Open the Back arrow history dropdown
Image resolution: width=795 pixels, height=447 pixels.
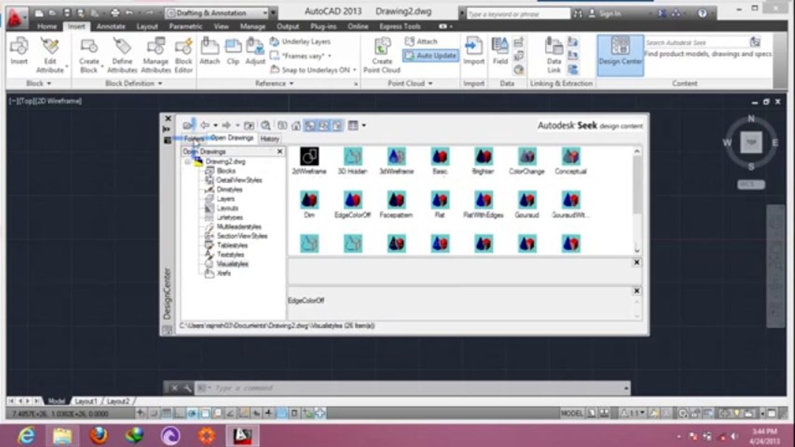215,125
